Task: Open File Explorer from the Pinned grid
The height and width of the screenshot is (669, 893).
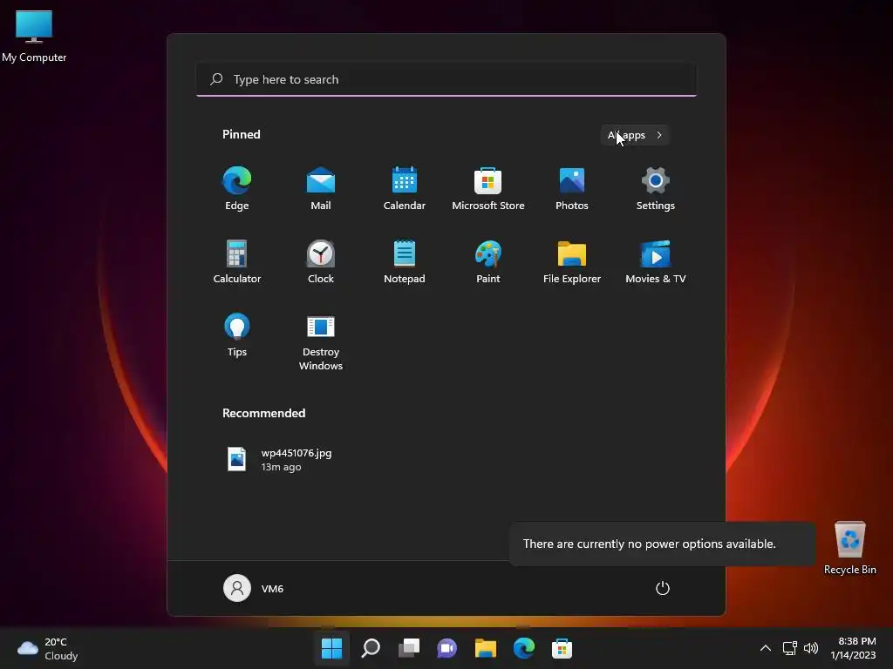Action: (572, 261)
